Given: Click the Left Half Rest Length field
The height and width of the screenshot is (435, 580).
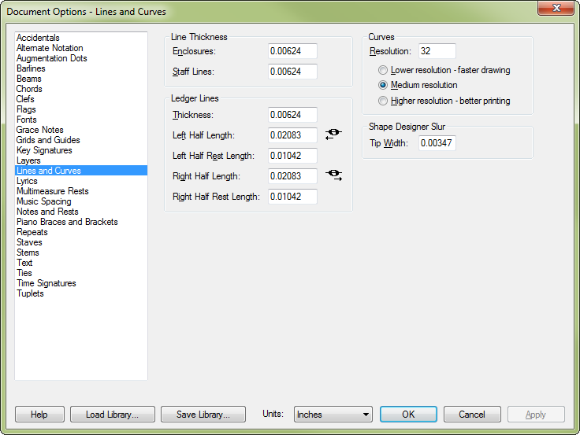Looking at the screenshot, I should pyautogui.click(x=292, y=156).
